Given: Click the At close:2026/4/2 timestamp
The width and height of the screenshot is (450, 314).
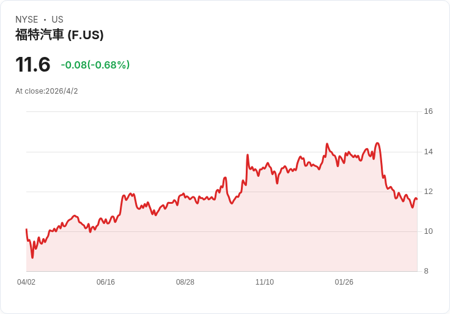Looking at the screenshot, I should [x=46, y=91].
